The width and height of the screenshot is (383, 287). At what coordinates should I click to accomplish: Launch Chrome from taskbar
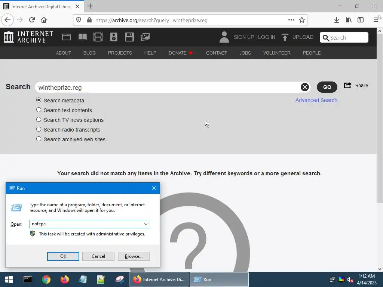(x=46, y=280)
